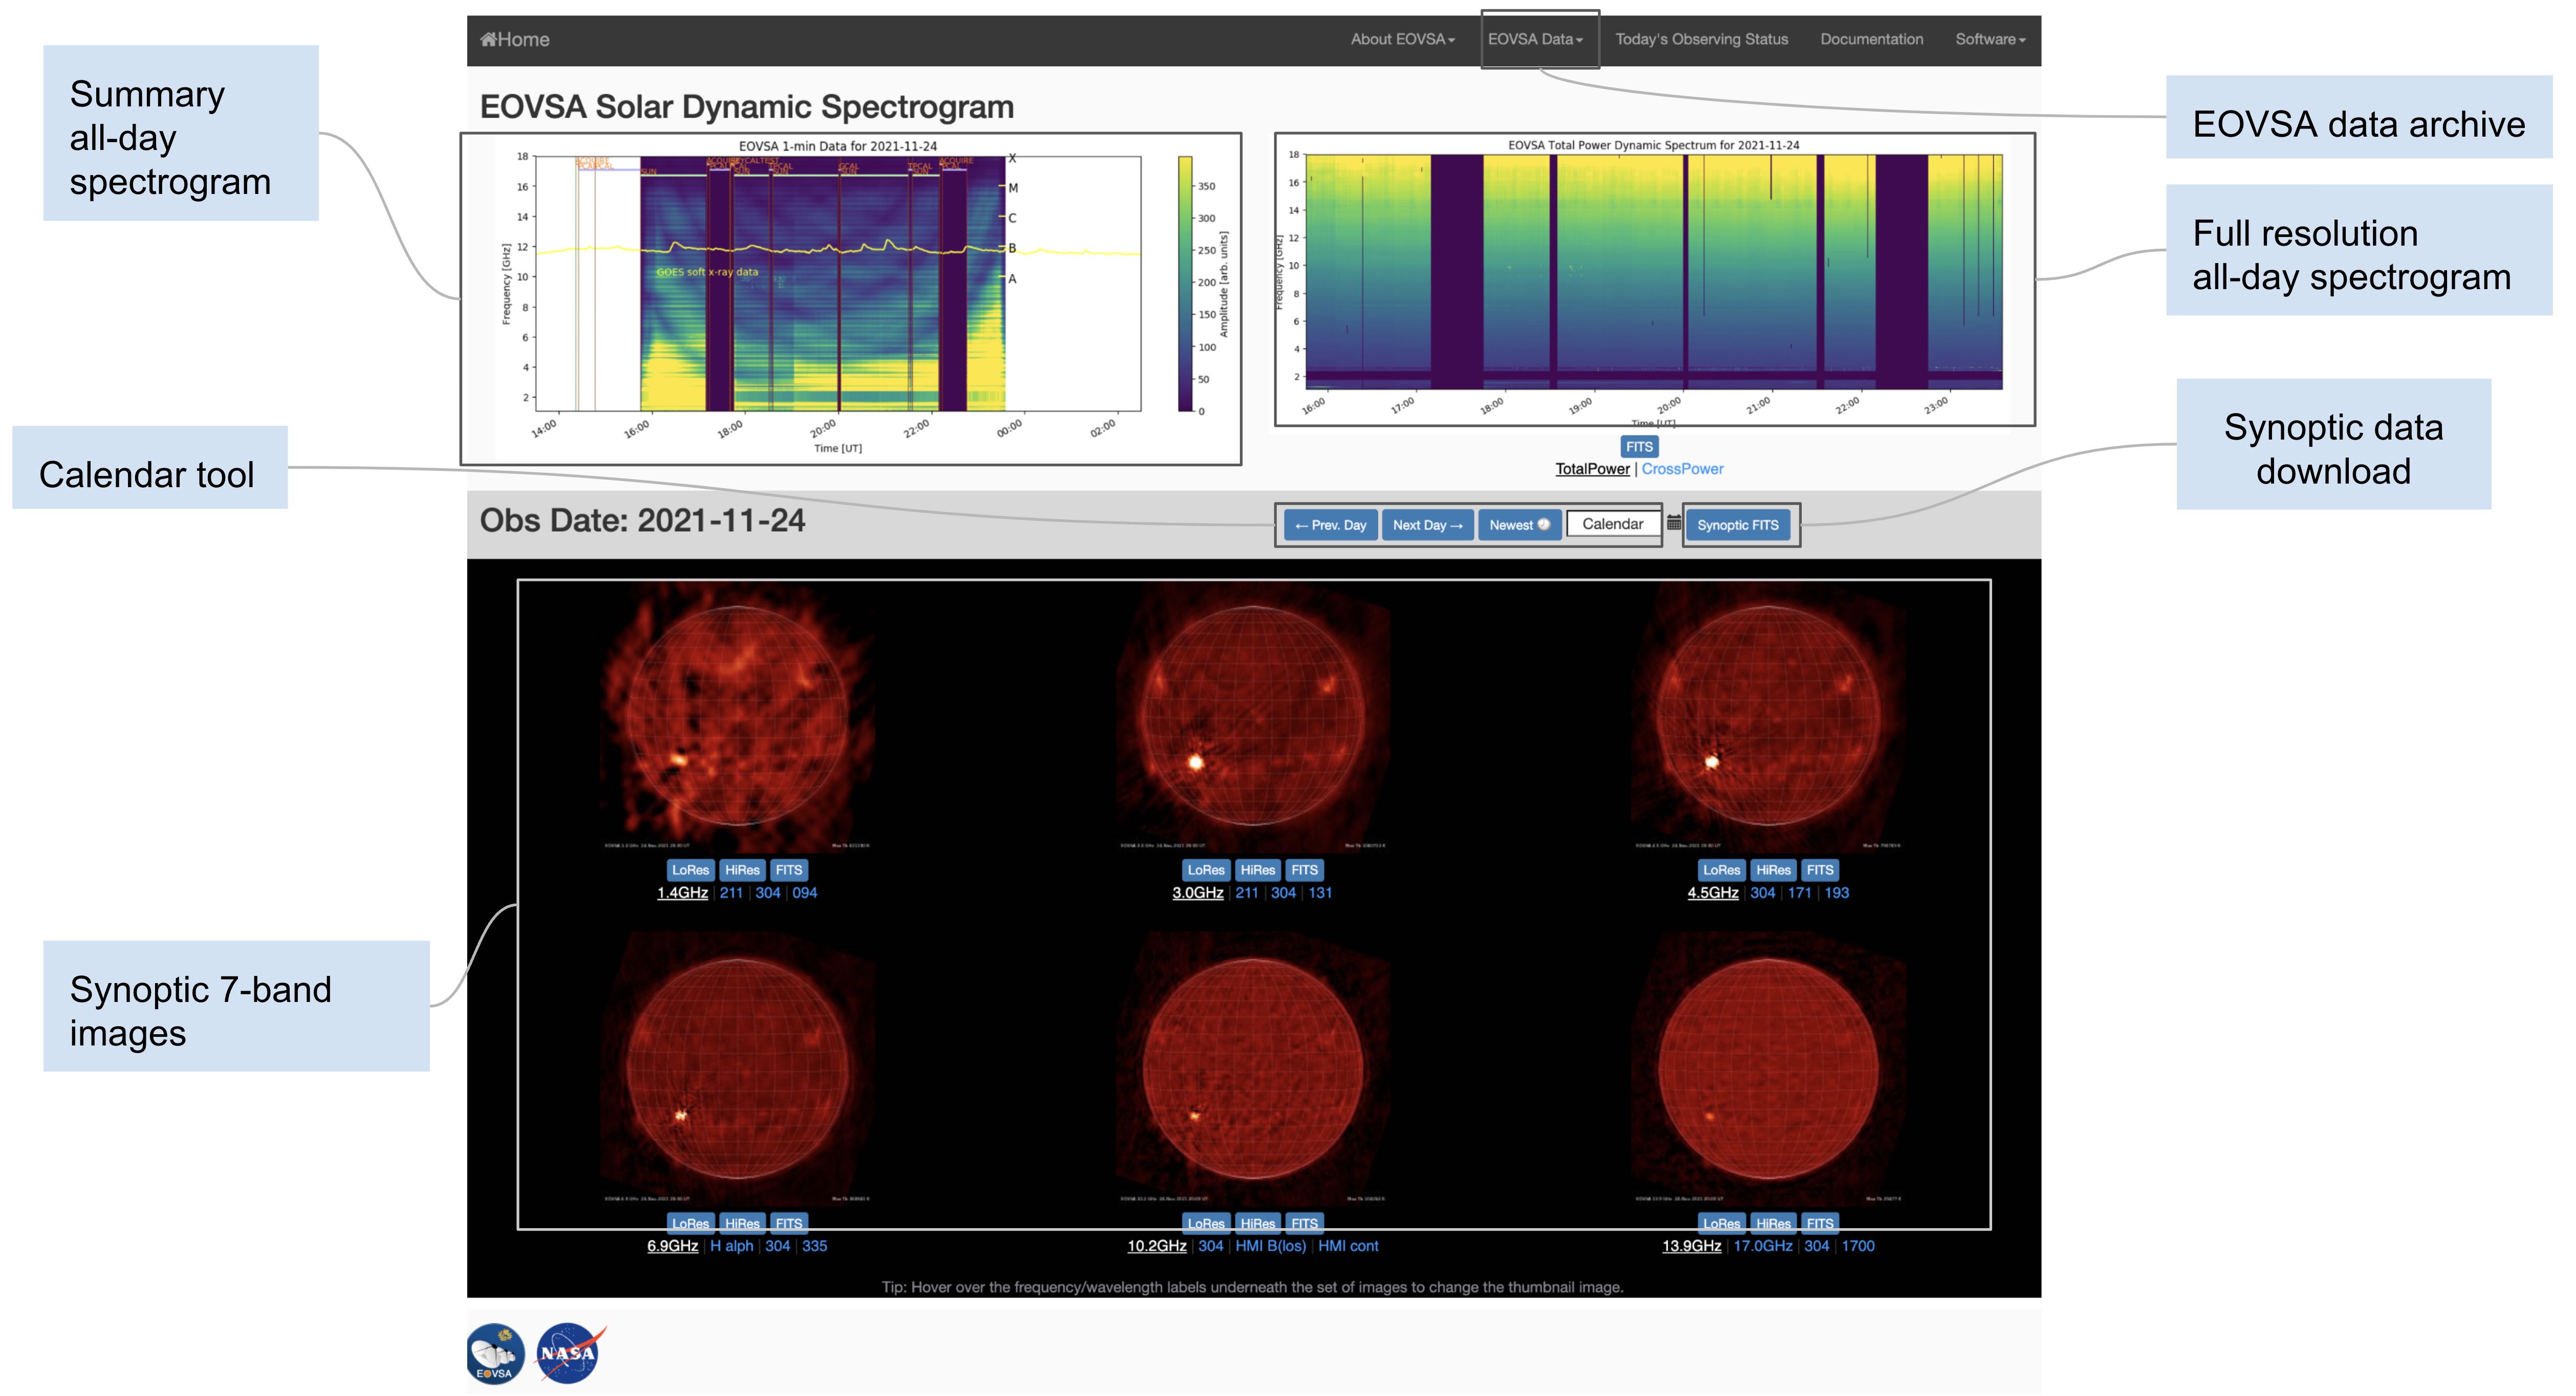This screenshot has width=2576, height=1396.
Task: Open the EOVSA logo at page bottom
Action: (x=495, y=1354)
